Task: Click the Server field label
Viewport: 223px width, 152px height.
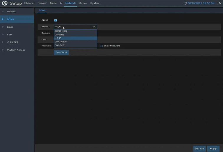Action: (45, 27)
